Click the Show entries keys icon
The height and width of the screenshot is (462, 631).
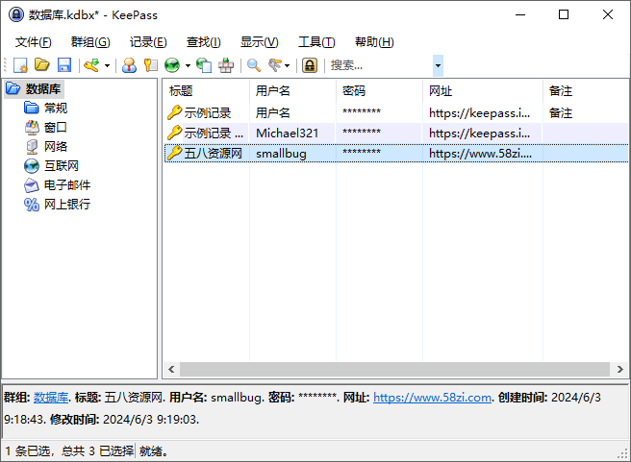click(275, 65)
